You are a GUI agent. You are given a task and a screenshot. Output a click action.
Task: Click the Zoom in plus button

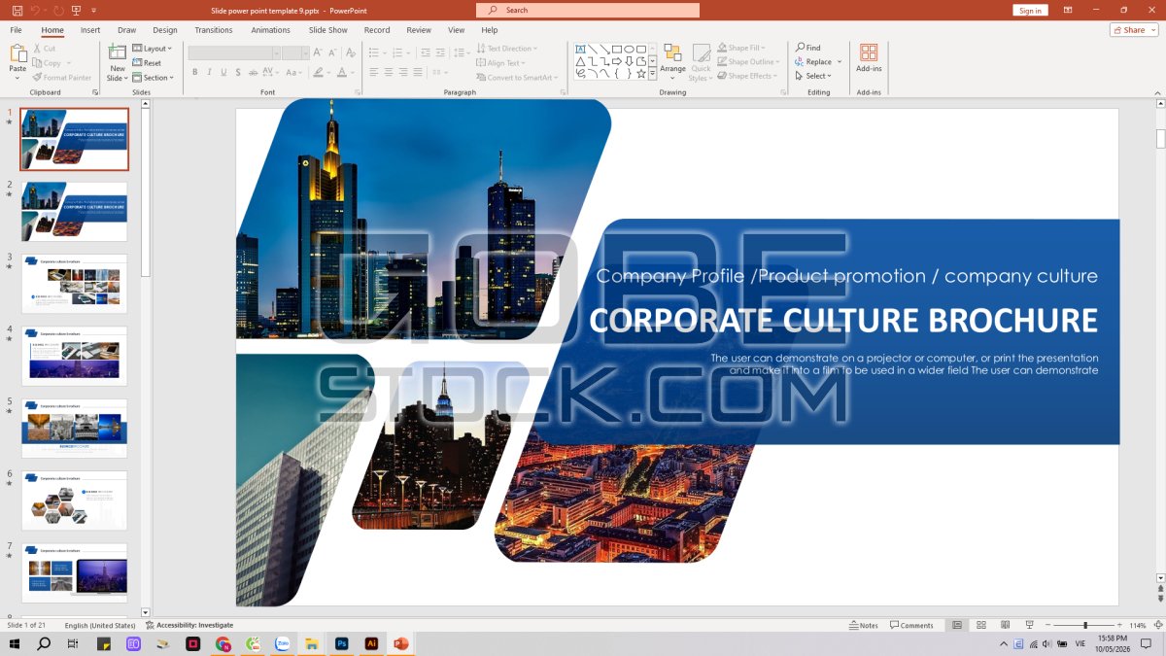(1118, 625)
